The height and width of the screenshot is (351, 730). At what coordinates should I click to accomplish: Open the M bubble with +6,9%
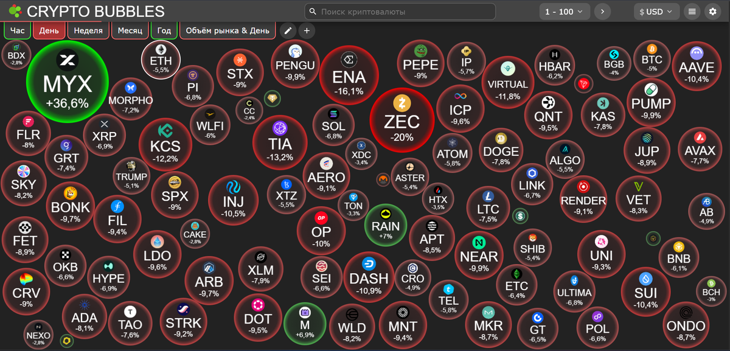305,323
